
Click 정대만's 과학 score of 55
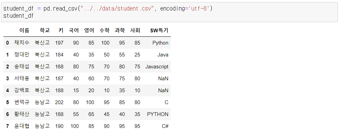pyautogui.click(x=122, y=55)
